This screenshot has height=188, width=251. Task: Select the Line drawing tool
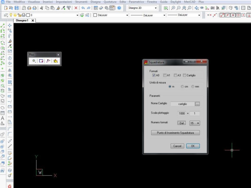[x=3, y=26]
